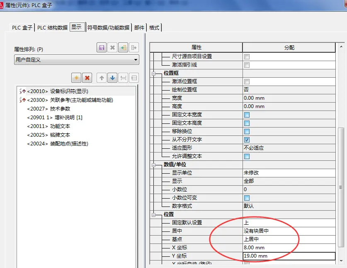Image resolution: width=347 pixels, height=268 pixels.
Task: Select <20901 1> 增补说明 [1] row
Action: pyautogui.click(x=77, y=117)
